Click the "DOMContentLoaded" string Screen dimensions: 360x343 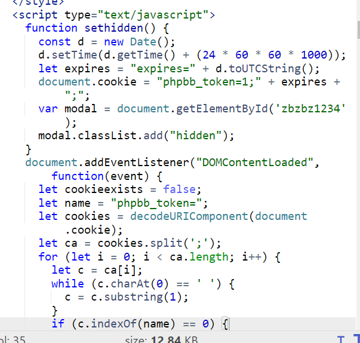[x=254, y=163]
